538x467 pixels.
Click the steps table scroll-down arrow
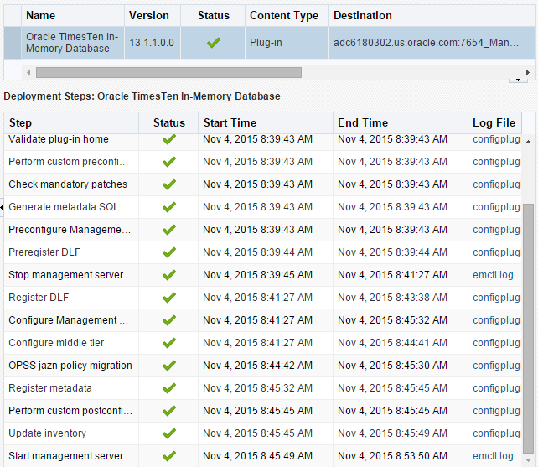click(x=529, y=460)
